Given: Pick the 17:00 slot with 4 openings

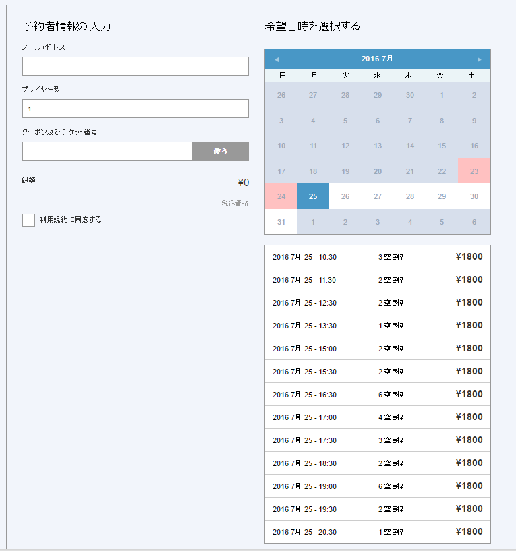Looking at the screenshot, I should (x=378, y=417).
